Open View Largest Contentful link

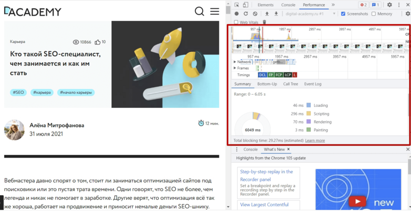pyautogui.click(x=264, y=205)
